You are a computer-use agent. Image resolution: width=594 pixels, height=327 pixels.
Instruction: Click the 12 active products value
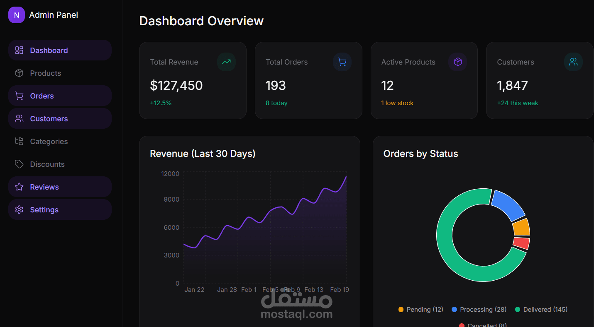click(387, 86)
